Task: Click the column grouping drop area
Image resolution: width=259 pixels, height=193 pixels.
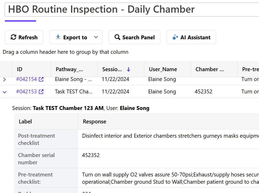Action: tap(65, 52)
